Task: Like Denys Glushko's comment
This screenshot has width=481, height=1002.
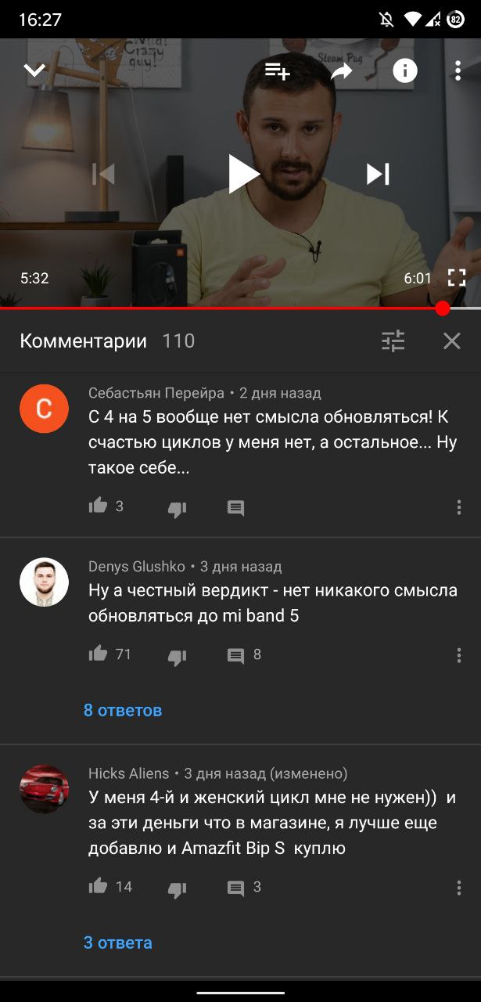Action: 98,654
